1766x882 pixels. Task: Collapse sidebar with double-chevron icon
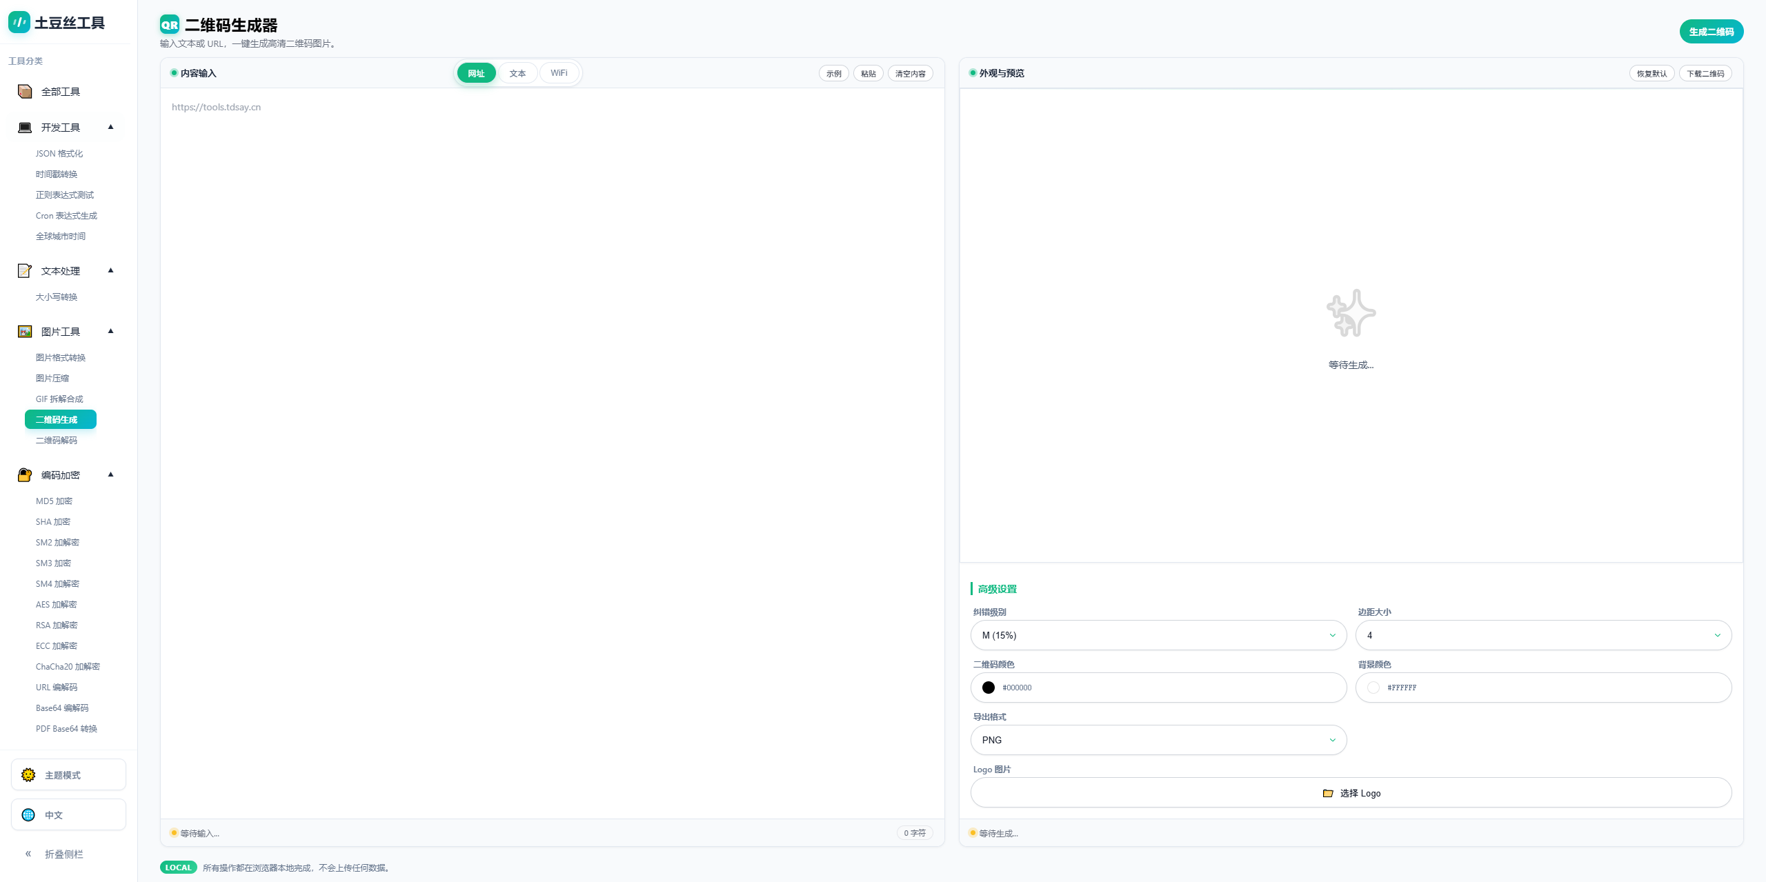(28, 854)
